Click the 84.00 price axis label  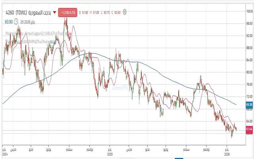pyautogui.click(x=249, y=60)
